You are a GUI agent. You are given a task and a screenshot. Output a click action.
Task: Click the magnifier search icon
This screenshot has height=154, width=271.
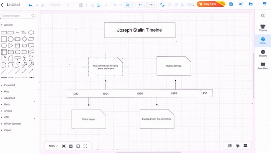coord(33,16)
